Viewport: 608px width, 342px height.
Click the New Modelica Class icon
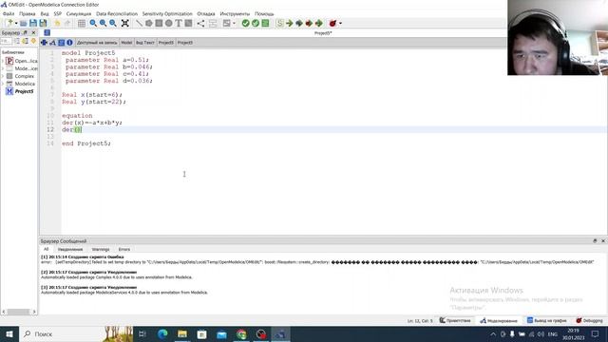[9, 23]
